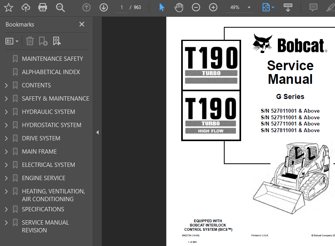
Task: Add file to favorites with star icon
Action: click(9, 7)
